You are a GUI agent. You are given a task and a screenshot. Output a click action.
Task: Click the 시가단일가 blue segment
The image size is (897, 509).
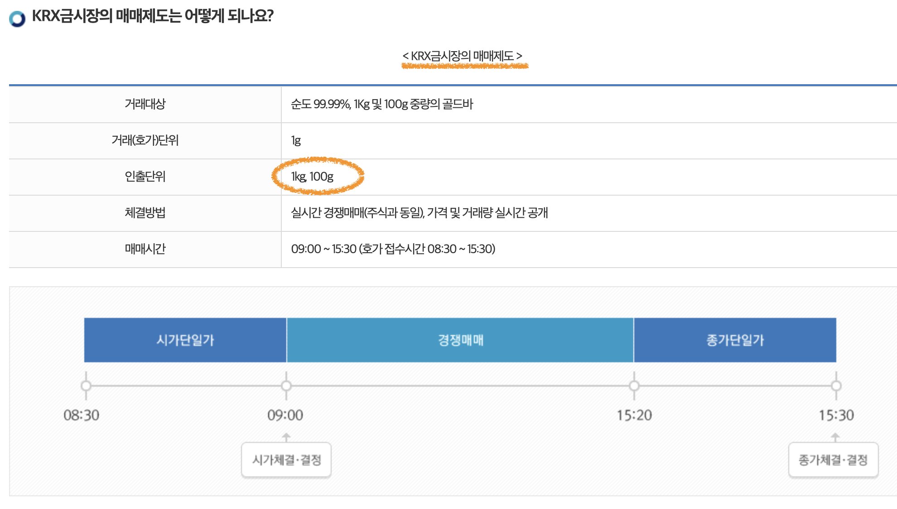click(x=185, y=340)
